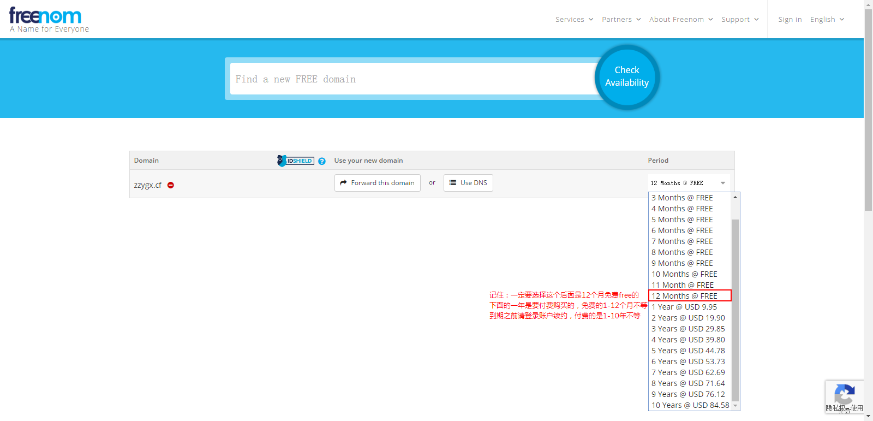This screenshot has width=873, height=421.
Task: Open the Period dropdown showing 12 Months @ FREE
Action: [689, 183]
